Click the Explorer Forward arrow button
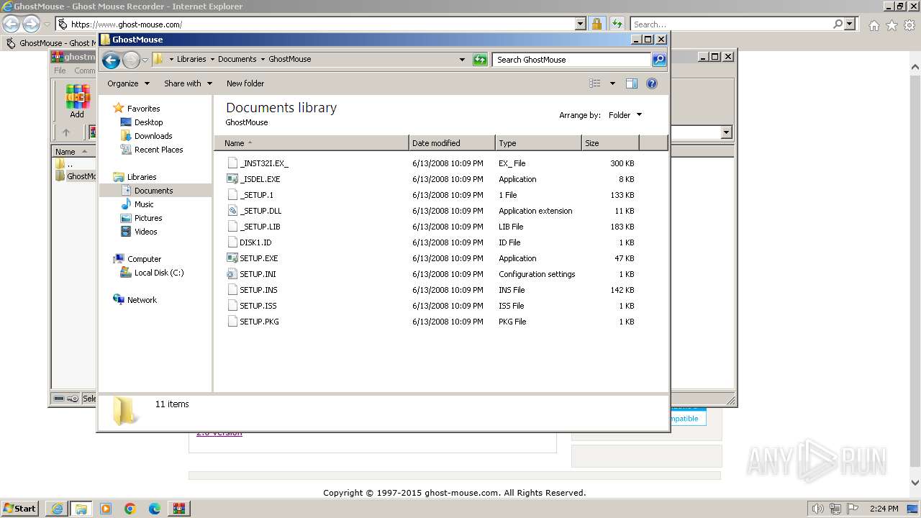The height and width of the screenshot is (518, 921). (x=131, y=60)
